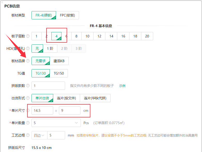Click help icon next to 板材品牌
This screenshot has height=152, width=202.
click(x=28, y=61)
